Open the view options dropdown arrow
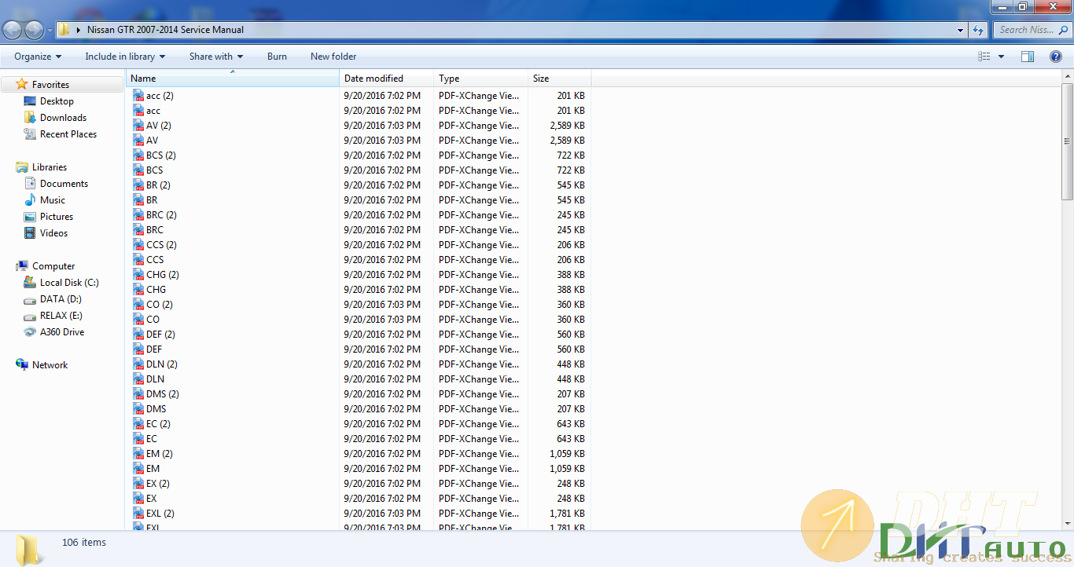This screenshot has width=1074, height=567. (1001, 57)
